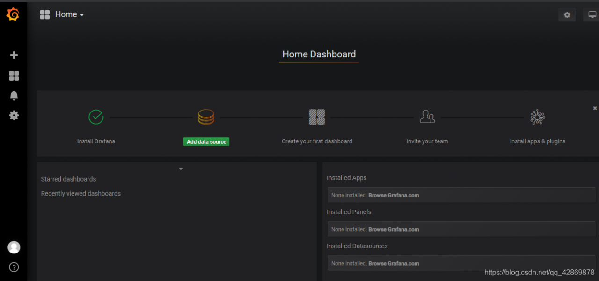Viewport: 599px width, 281px height.
Task: Click the Grafana logo
Action: point(13,14)
